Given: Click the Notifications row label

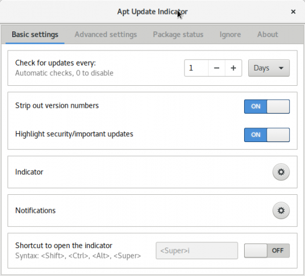Looking at the screenshot, I should point(35,210).
